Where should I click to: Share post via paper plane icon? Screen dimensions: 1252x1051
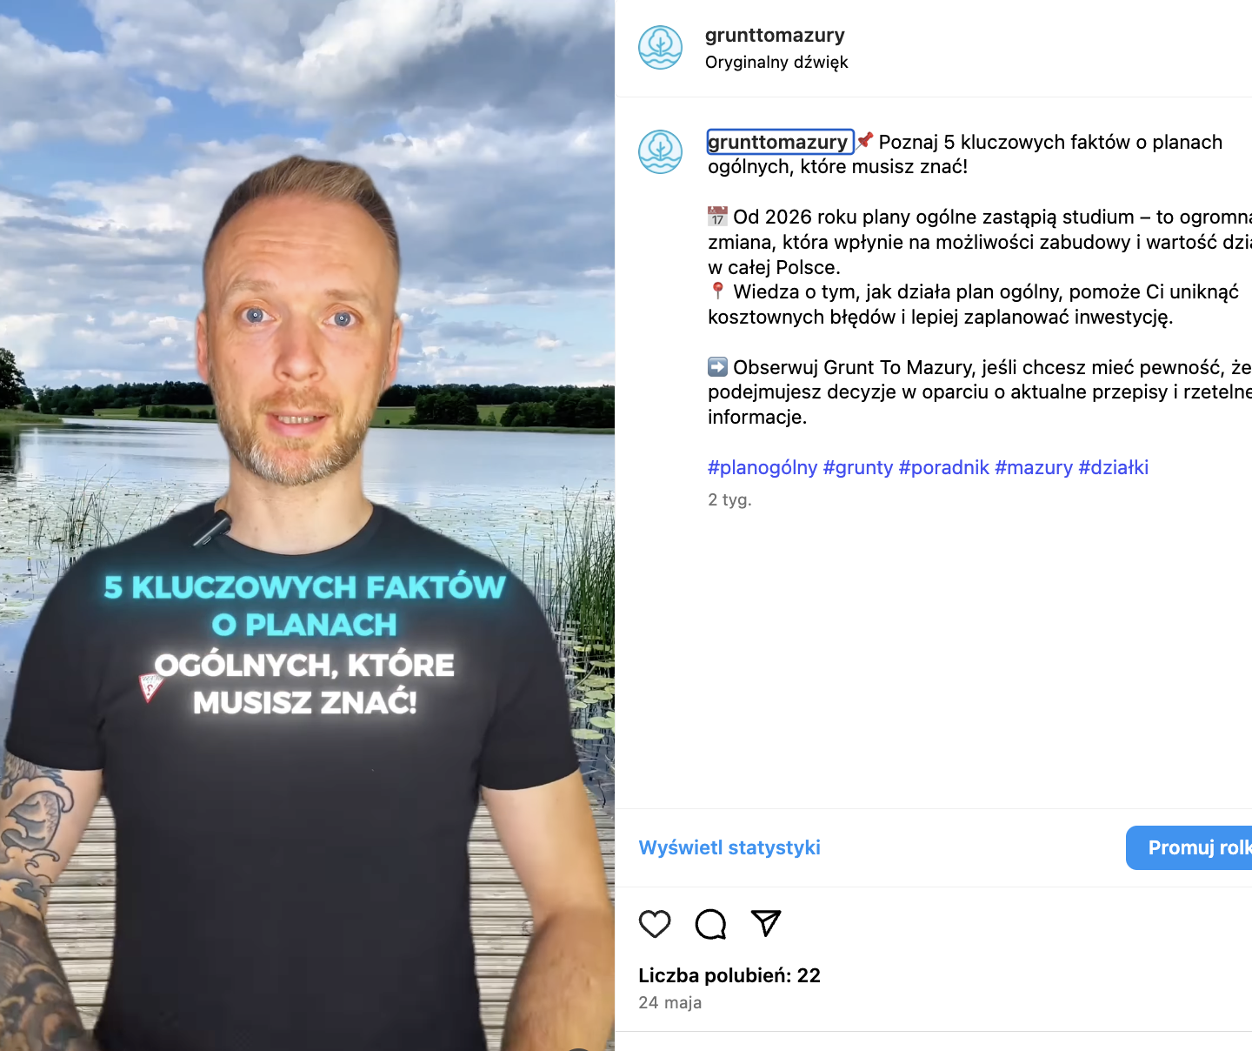766,923
